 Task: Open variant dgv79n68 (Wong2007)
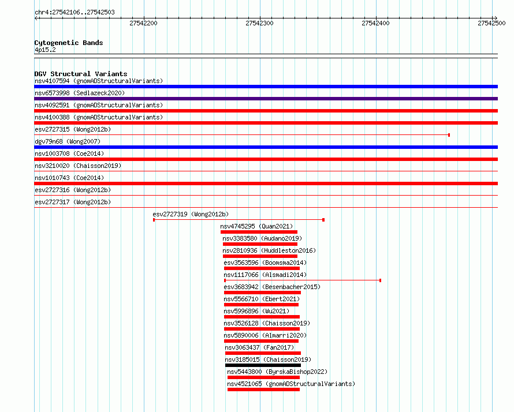tap(68, 141)
